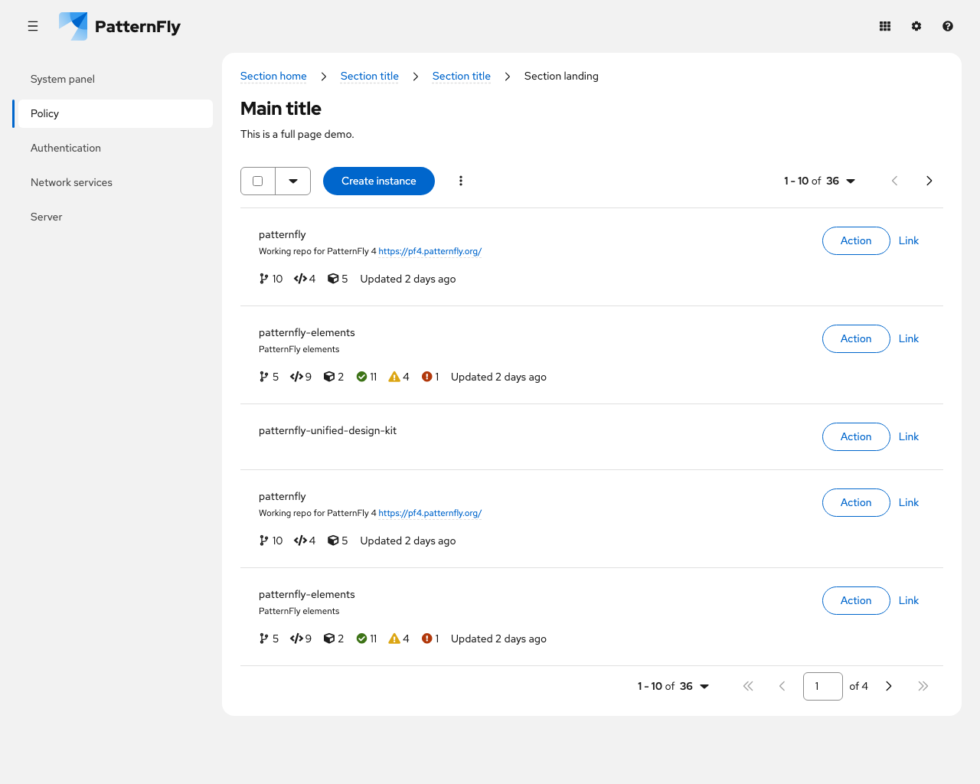Tick the bulk select checkbox
The height and width of the screenshot is (784, 980).
(x=258, y=181)
